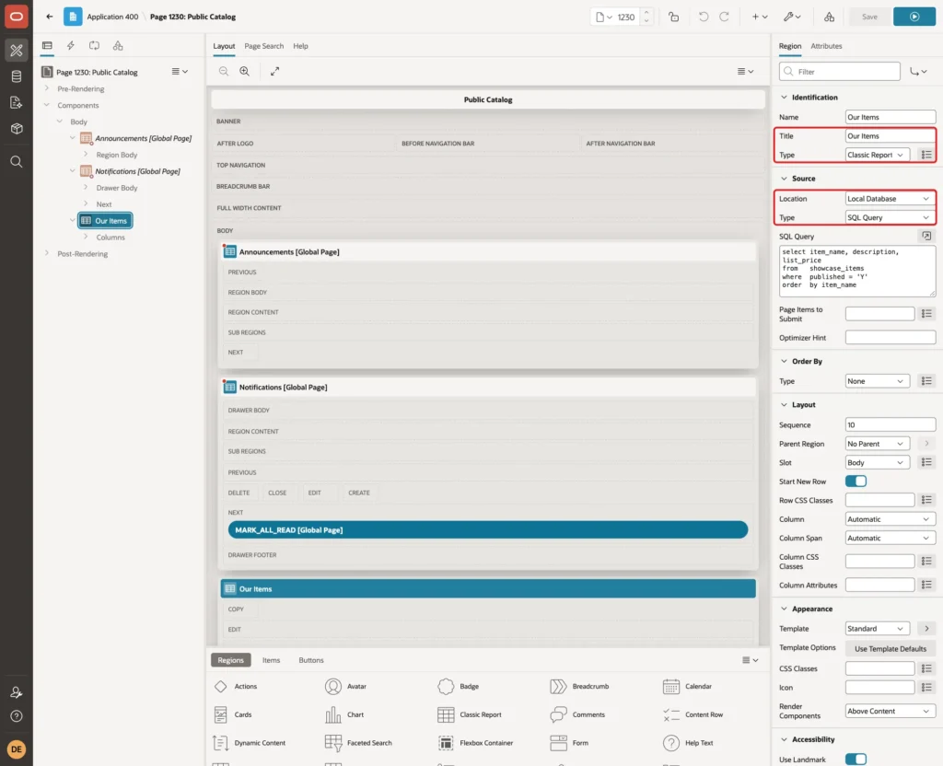Image resolution: width=943 pixels, height=766 pixels.
Task: Pick Chart region in gallery
Action: [x=344, y=714]
